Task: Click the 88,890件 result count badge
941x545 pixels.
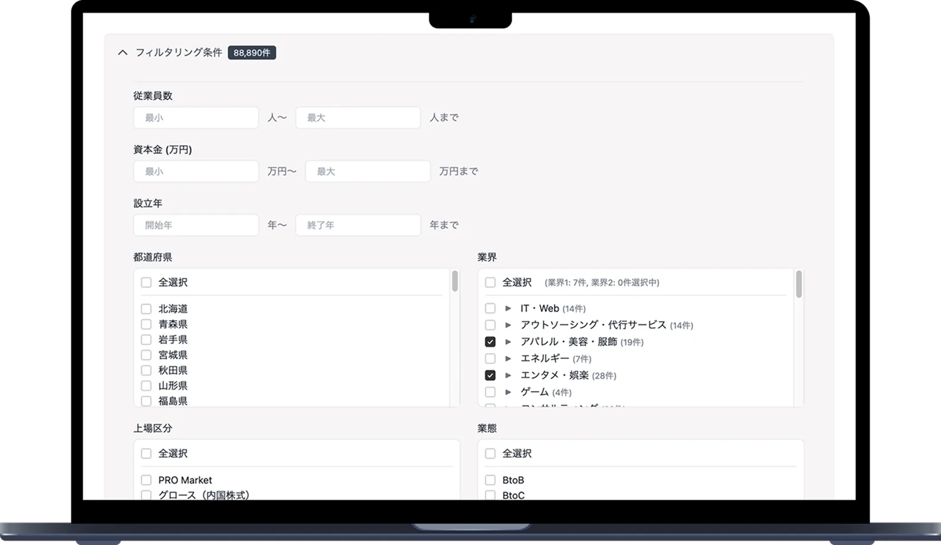Action: click(x=252, y=53)
